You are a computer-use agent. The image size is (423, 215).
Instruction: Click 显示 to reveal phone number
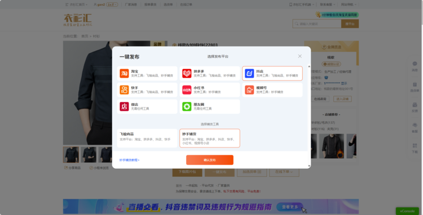pos(344,83)
